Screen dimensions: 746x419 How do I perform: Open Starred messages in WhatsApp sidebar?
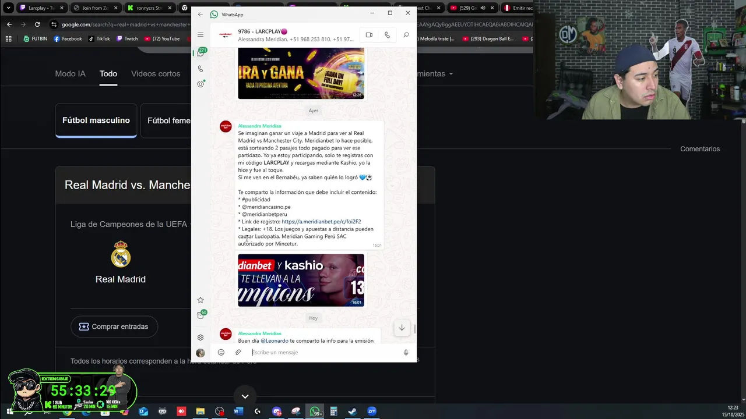[x=200, y=300]
